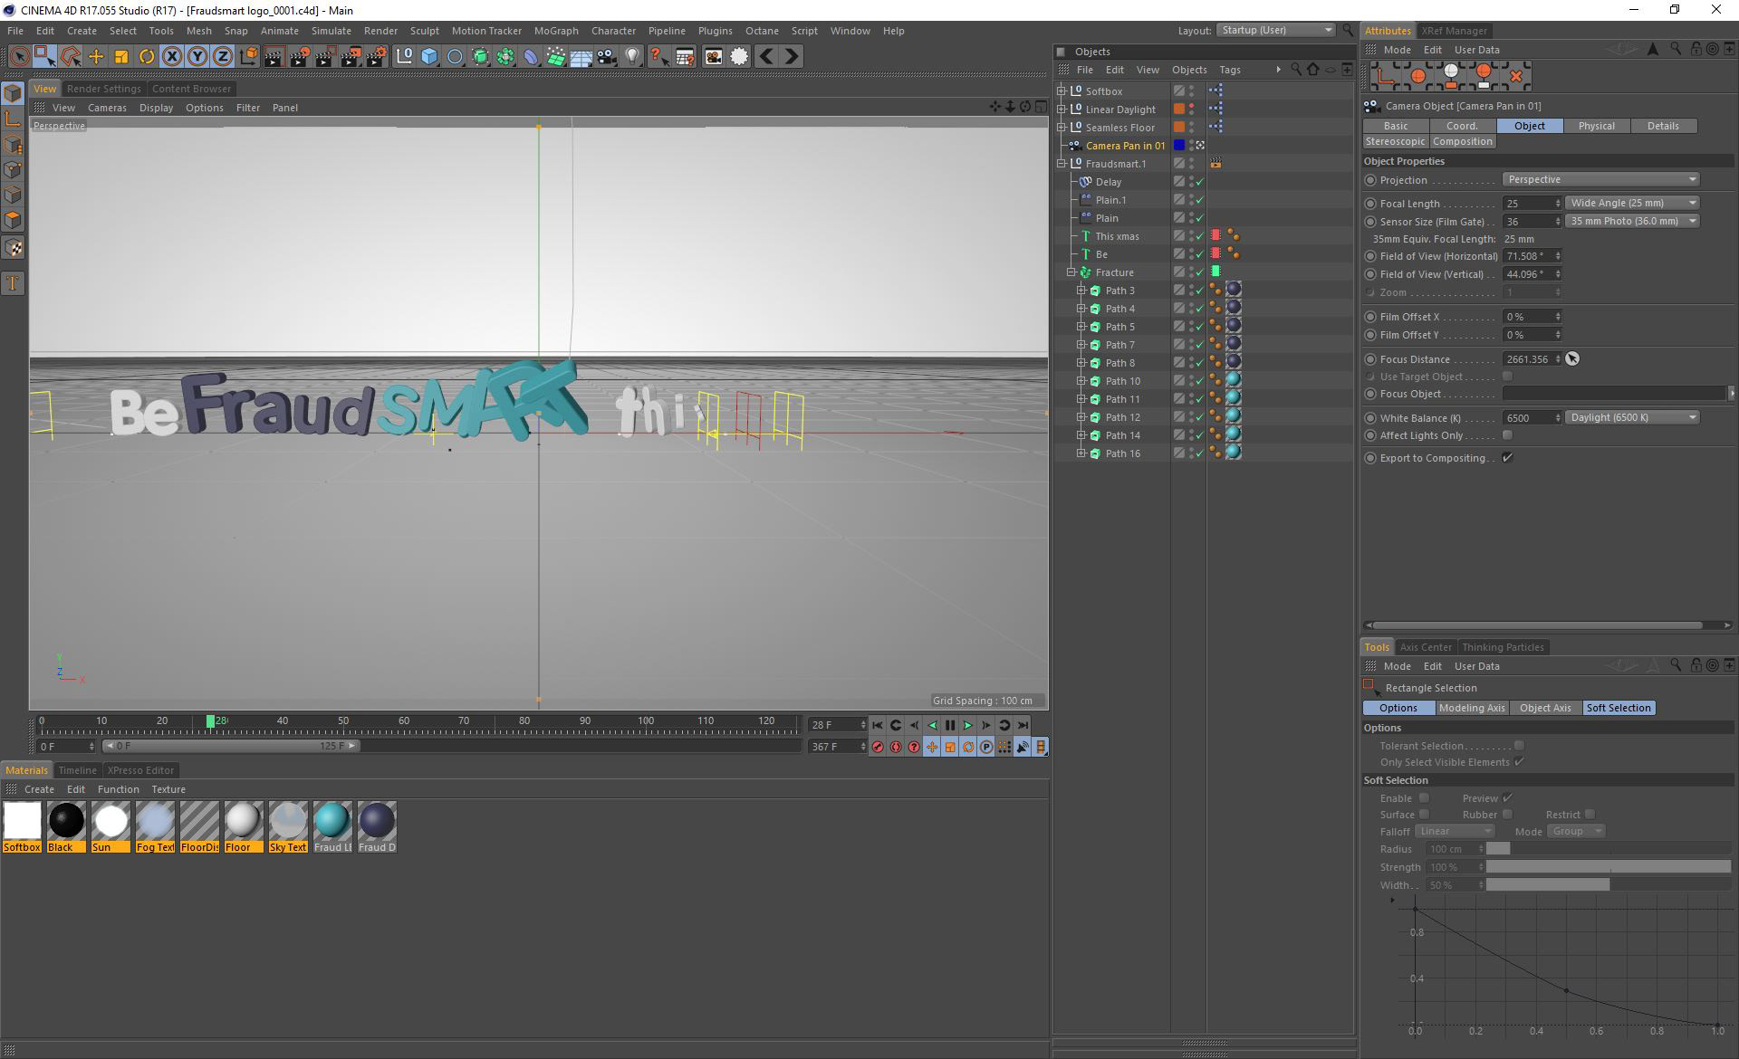The image size is (1739, 1059).
Task: Open the Simulate menu
Action: click(331, 31)
